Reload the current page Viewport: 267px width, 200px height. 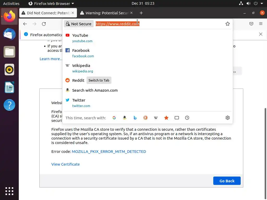[x=44, y=24]
